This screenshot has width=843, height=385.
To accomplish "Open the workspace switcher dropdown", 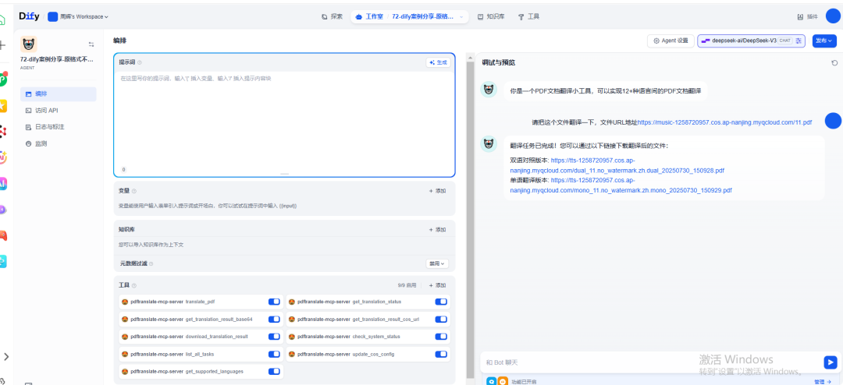I will pyautogui.click(x=79, y=16).
